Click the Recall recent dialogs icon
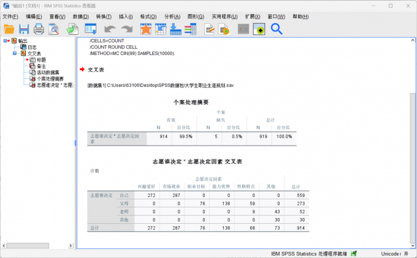This screenshot has width=417, height=258. (90, 29)
